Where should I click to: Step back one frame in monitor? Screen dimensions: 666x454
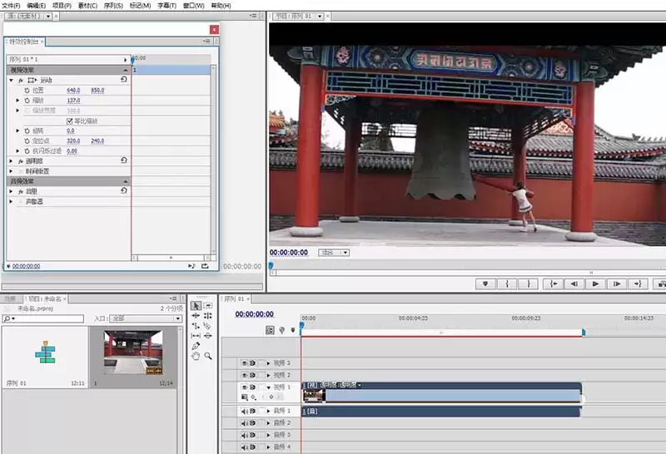pyautogui.click(x=574, y=284)
